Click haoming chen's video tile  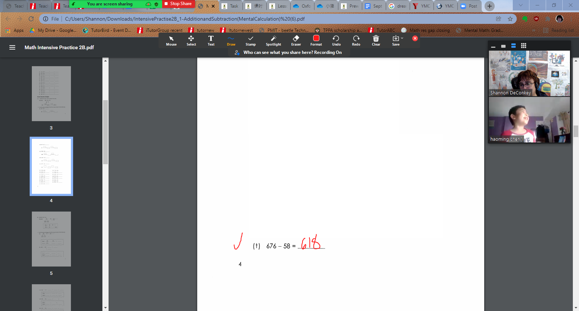[x=529, y=120]
